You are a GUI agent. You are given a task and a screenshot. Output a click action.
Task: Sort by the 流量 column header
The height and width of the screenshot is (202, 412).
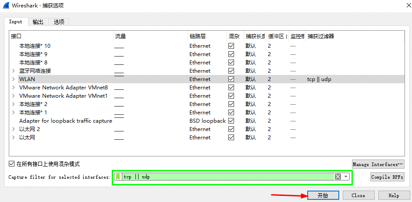point(151,36)
